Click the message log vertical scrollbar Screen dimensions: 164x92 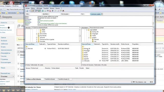point(153,21)
